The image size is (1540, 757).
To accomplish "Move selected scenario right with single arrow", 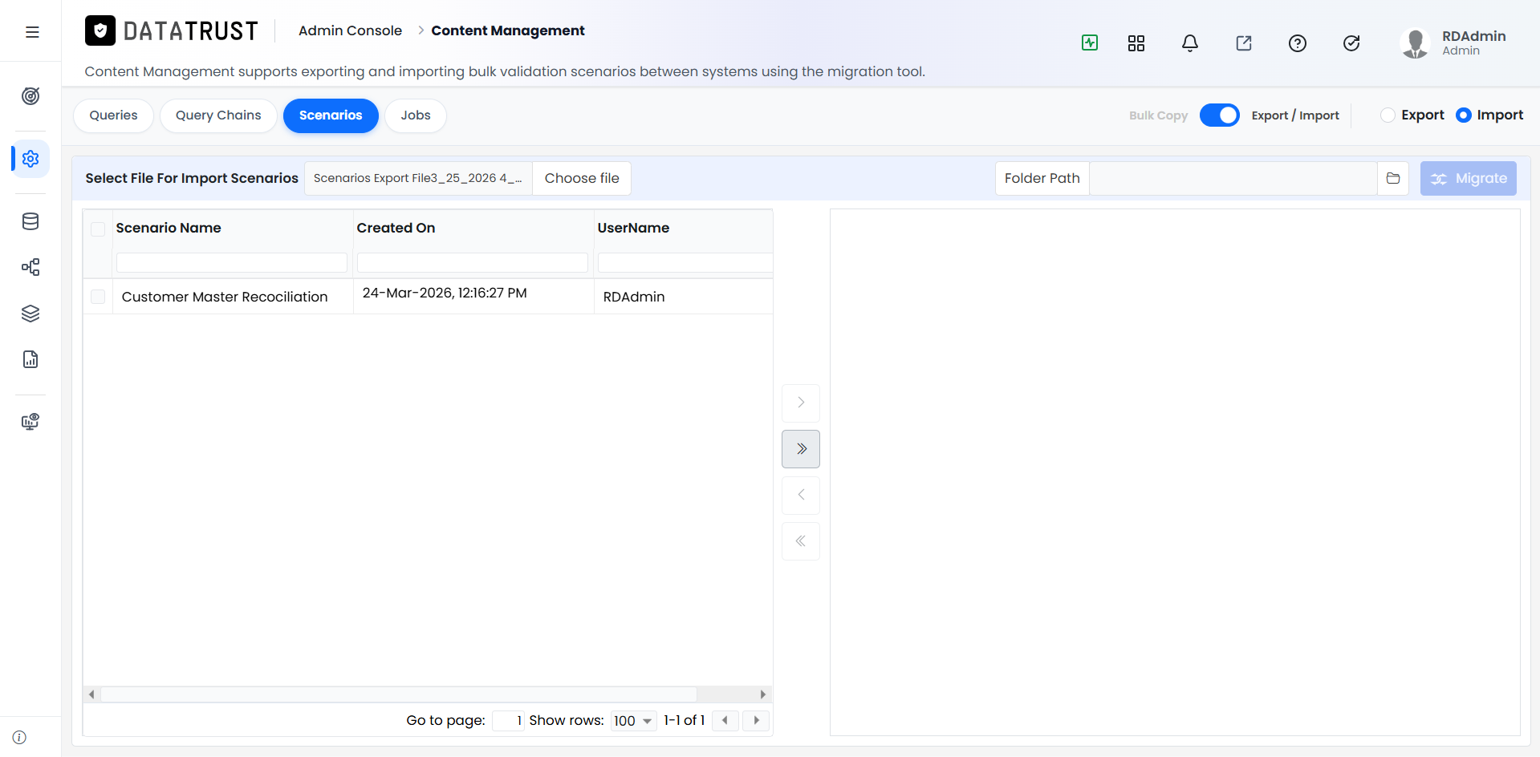I will pyautogui.click(x=801, y=403).
